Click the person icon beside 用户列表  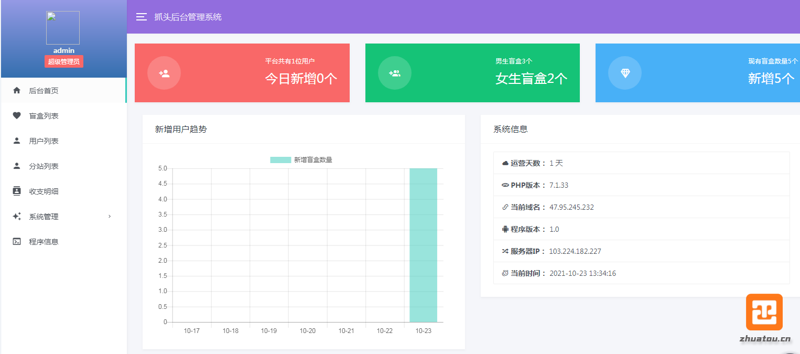17,141
